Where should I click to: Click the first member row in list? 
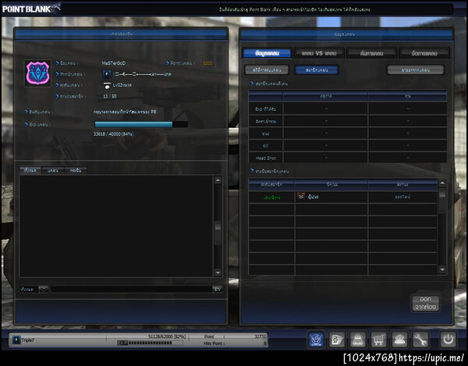click(343, 197)
